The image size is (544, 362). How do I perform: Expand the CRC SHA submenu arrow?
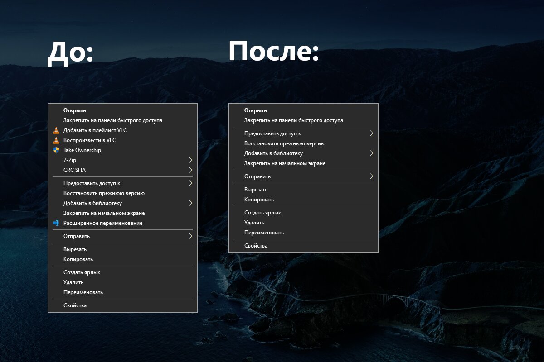coord(190,170)
